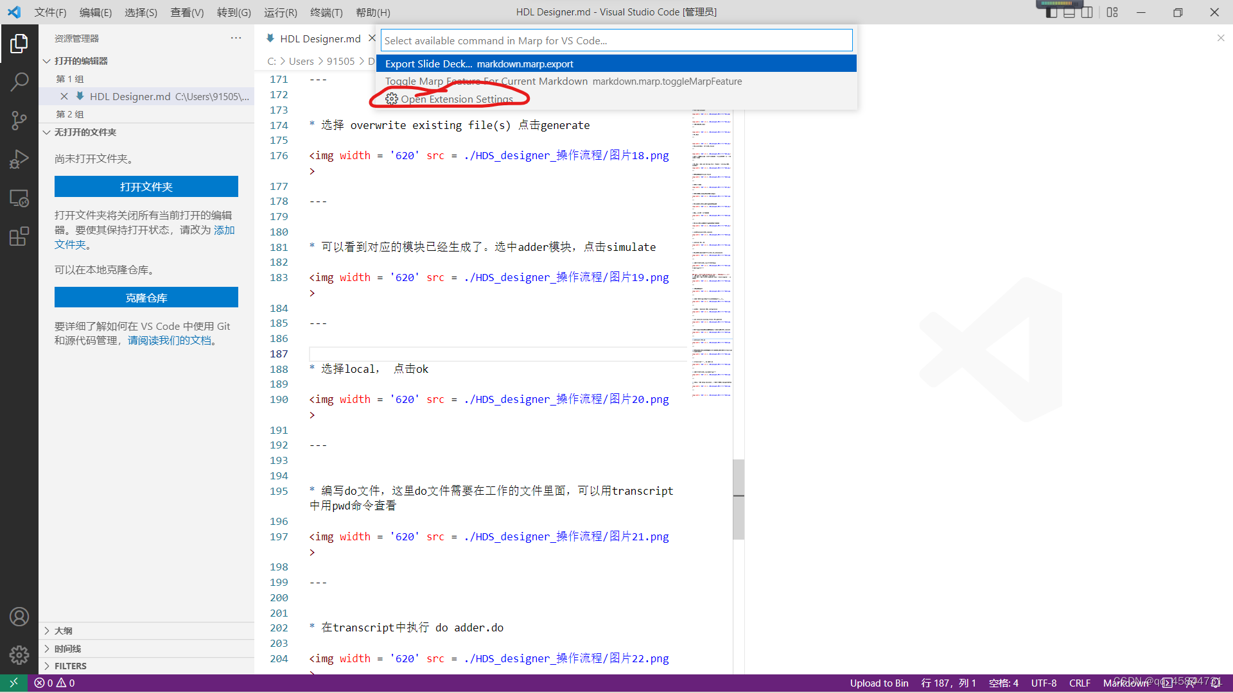Click the errors and warnings status indicator

55,683
